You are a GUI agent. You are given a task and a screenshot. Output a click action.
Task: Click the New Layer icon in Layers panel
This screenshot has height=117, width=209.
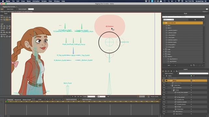tap(163, 71)
